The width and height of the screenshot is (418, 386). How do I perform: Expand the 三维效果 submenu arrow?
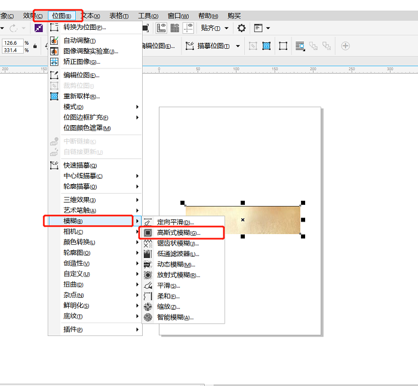point(137,200)
